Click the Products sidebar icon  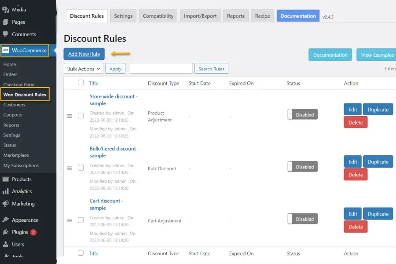(x=6, y=179)
